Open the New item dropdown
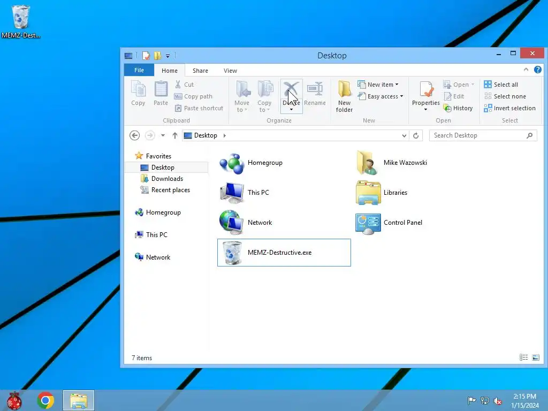This screenshot has height=411, width=548. [378, 85]
